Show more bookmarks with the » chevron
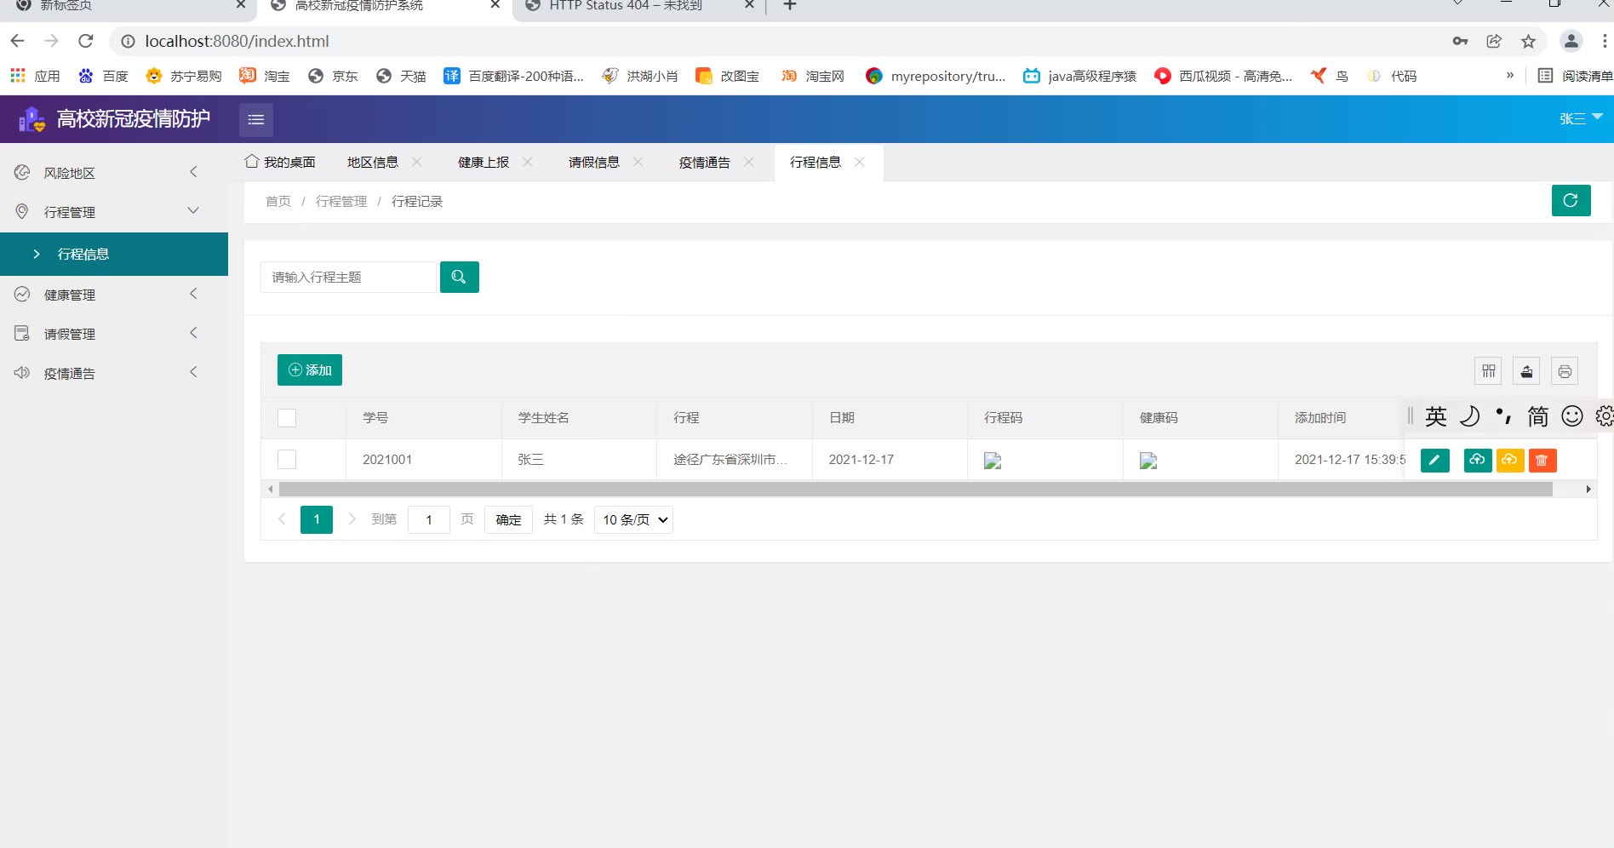 (x=1510, y=75)
